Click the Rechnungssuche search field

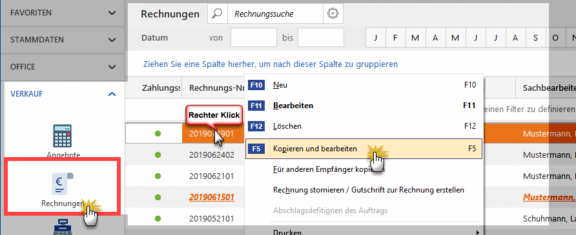[x=276, y=14]
